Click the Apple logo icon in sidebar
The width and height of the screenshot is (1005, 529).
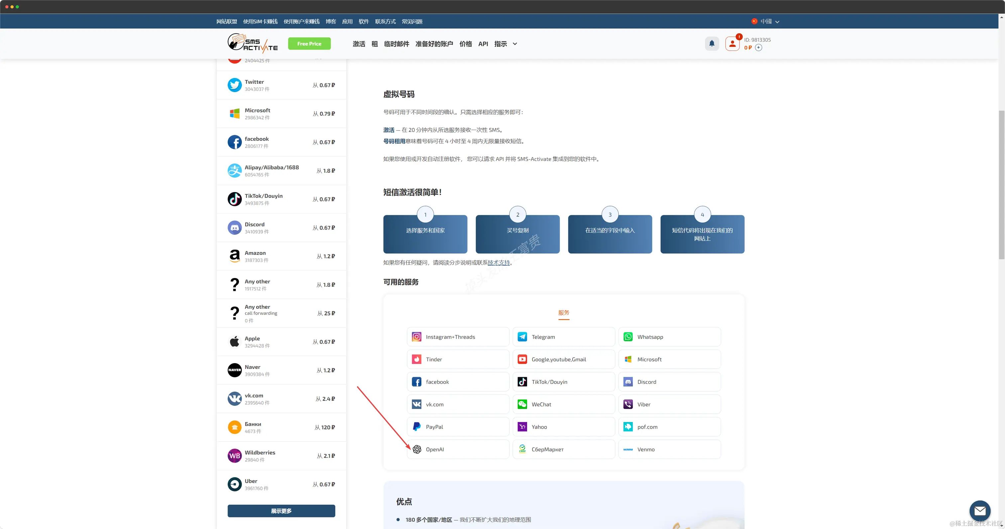pyautogui.click(x=235, y=341)
